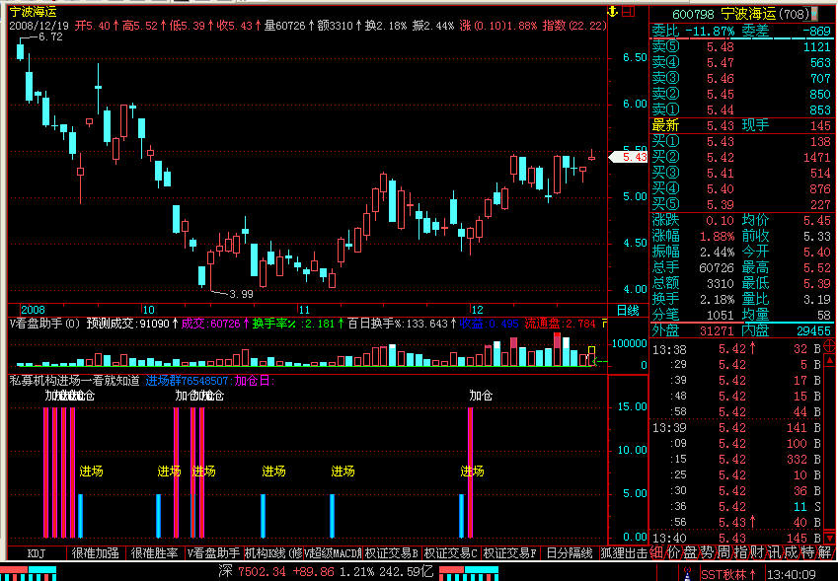The width and height of the screenshot is (838, 581).
Task: Select the 指 index tab
Action: pyautogui.click(x=740, y=552)
